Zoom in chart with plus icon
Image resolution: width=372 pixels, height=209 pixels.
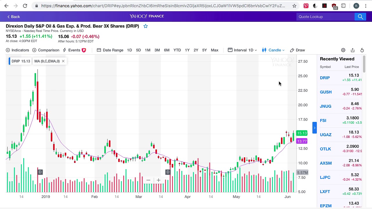point(158,180)
